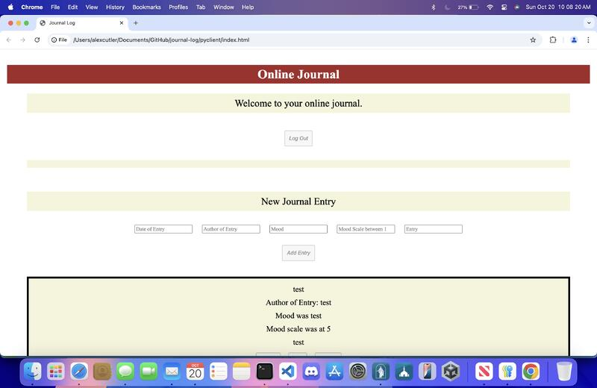Open Siri from the menu bar
Screen dimensions: 597x388
pos(517,7)
